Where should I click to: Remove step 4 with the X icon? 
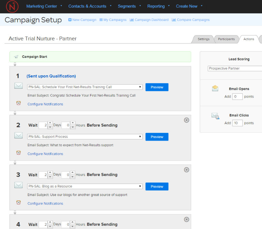(186, 219)
